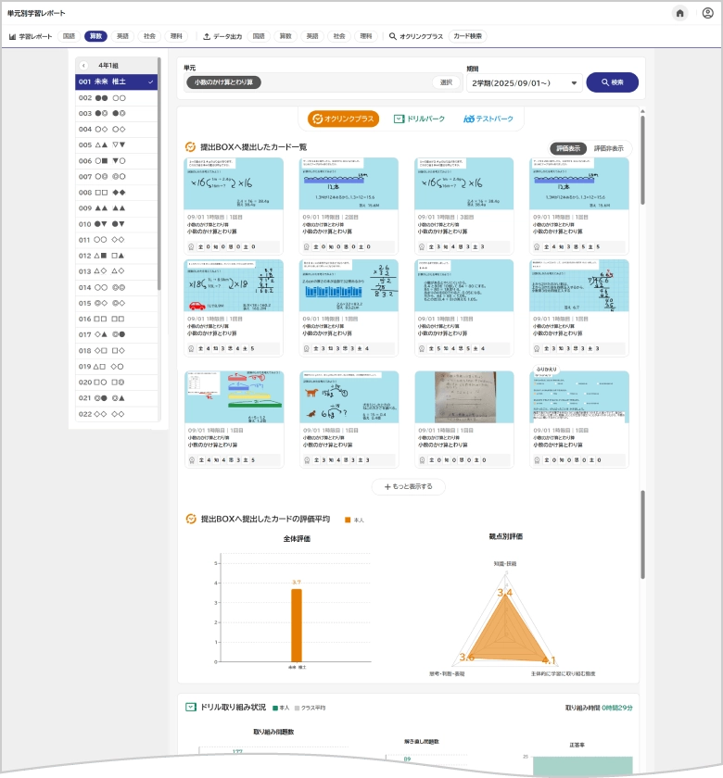Click the 学習レポート bar chart icon
723x778 pixels.
[13, 37]
